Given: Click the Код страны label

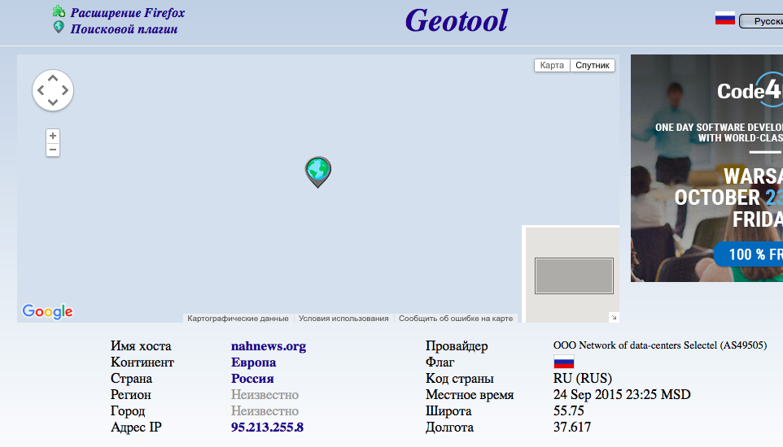Looking at the screenshot, I should [459, 378].
